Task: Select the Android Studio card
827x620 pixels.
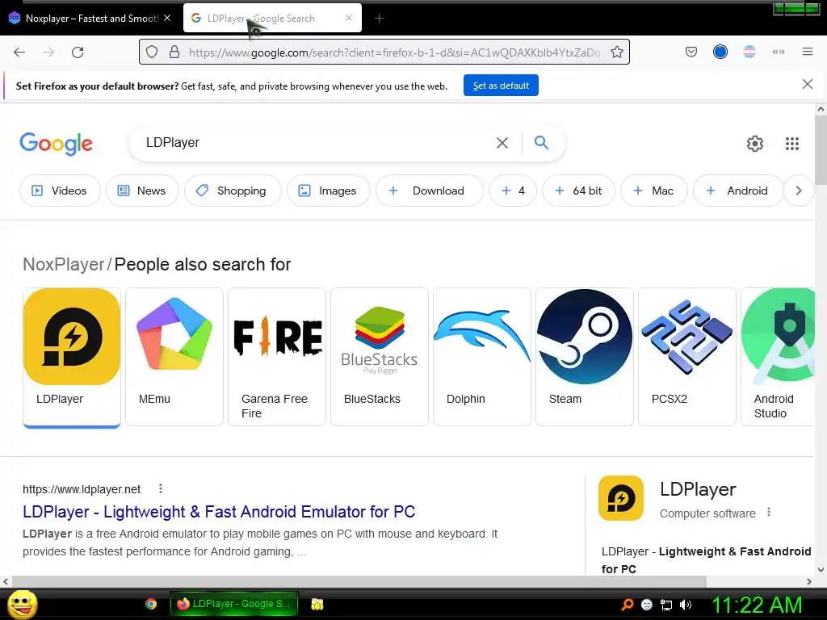Action: click(x=778, y=357)
